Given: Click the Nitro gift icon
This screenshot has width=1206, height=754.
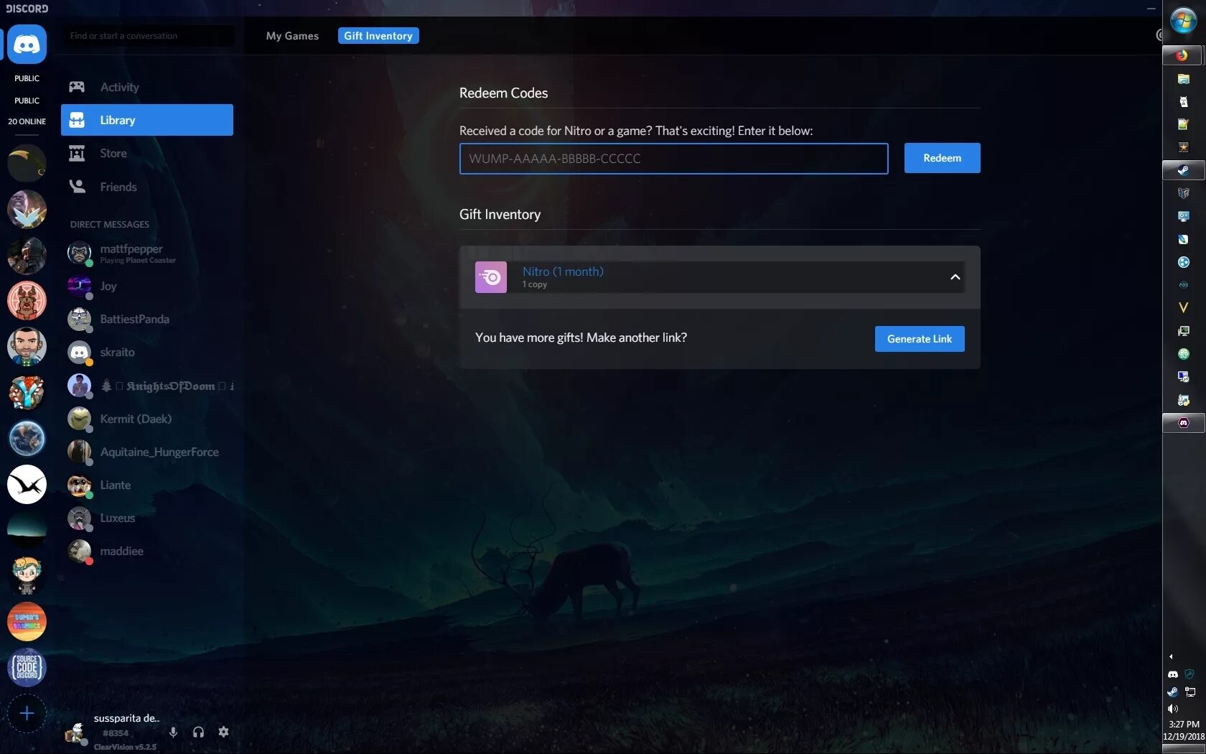Looking at the screenshot, I should click(491, 277).
